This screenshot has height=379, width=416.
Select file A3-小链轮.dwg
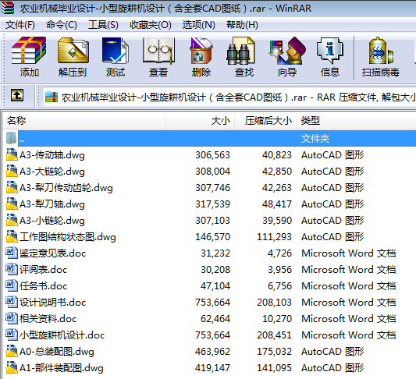pyautogui.click(x=52, y=221)
